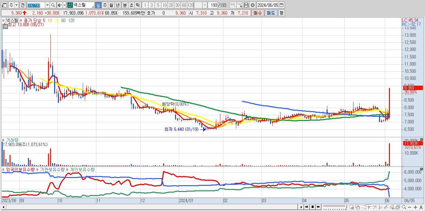Choose the 3 interval button
Image resolution: width=425 pixels, height=211 pixels.
click(152, 5)
